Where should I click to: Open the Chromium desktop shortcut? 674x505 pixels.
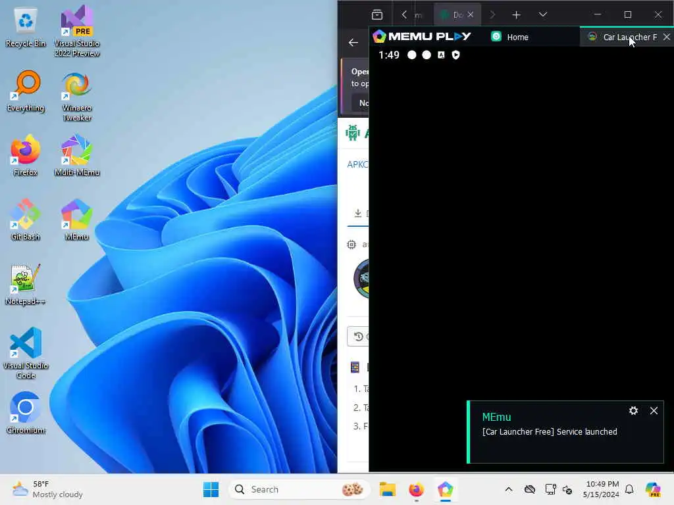26,413
